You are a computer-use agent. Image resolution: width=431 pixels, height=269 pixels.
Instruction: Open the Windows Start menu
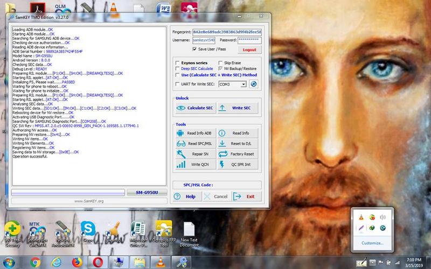(9, 263)
